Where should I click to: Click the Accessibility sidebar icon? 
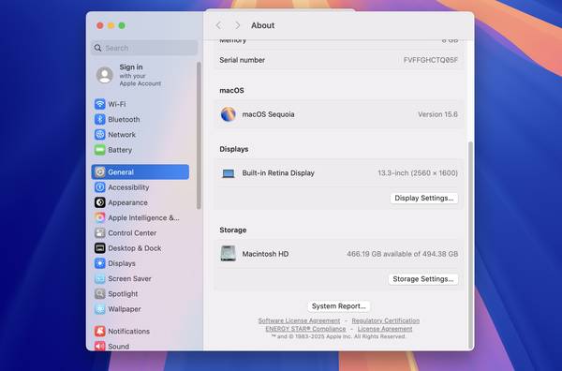(x=100, y=187)
